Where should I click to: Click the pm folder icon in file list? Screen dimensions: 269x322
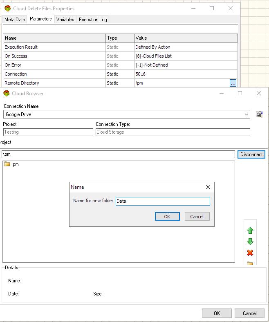[7, 164]
